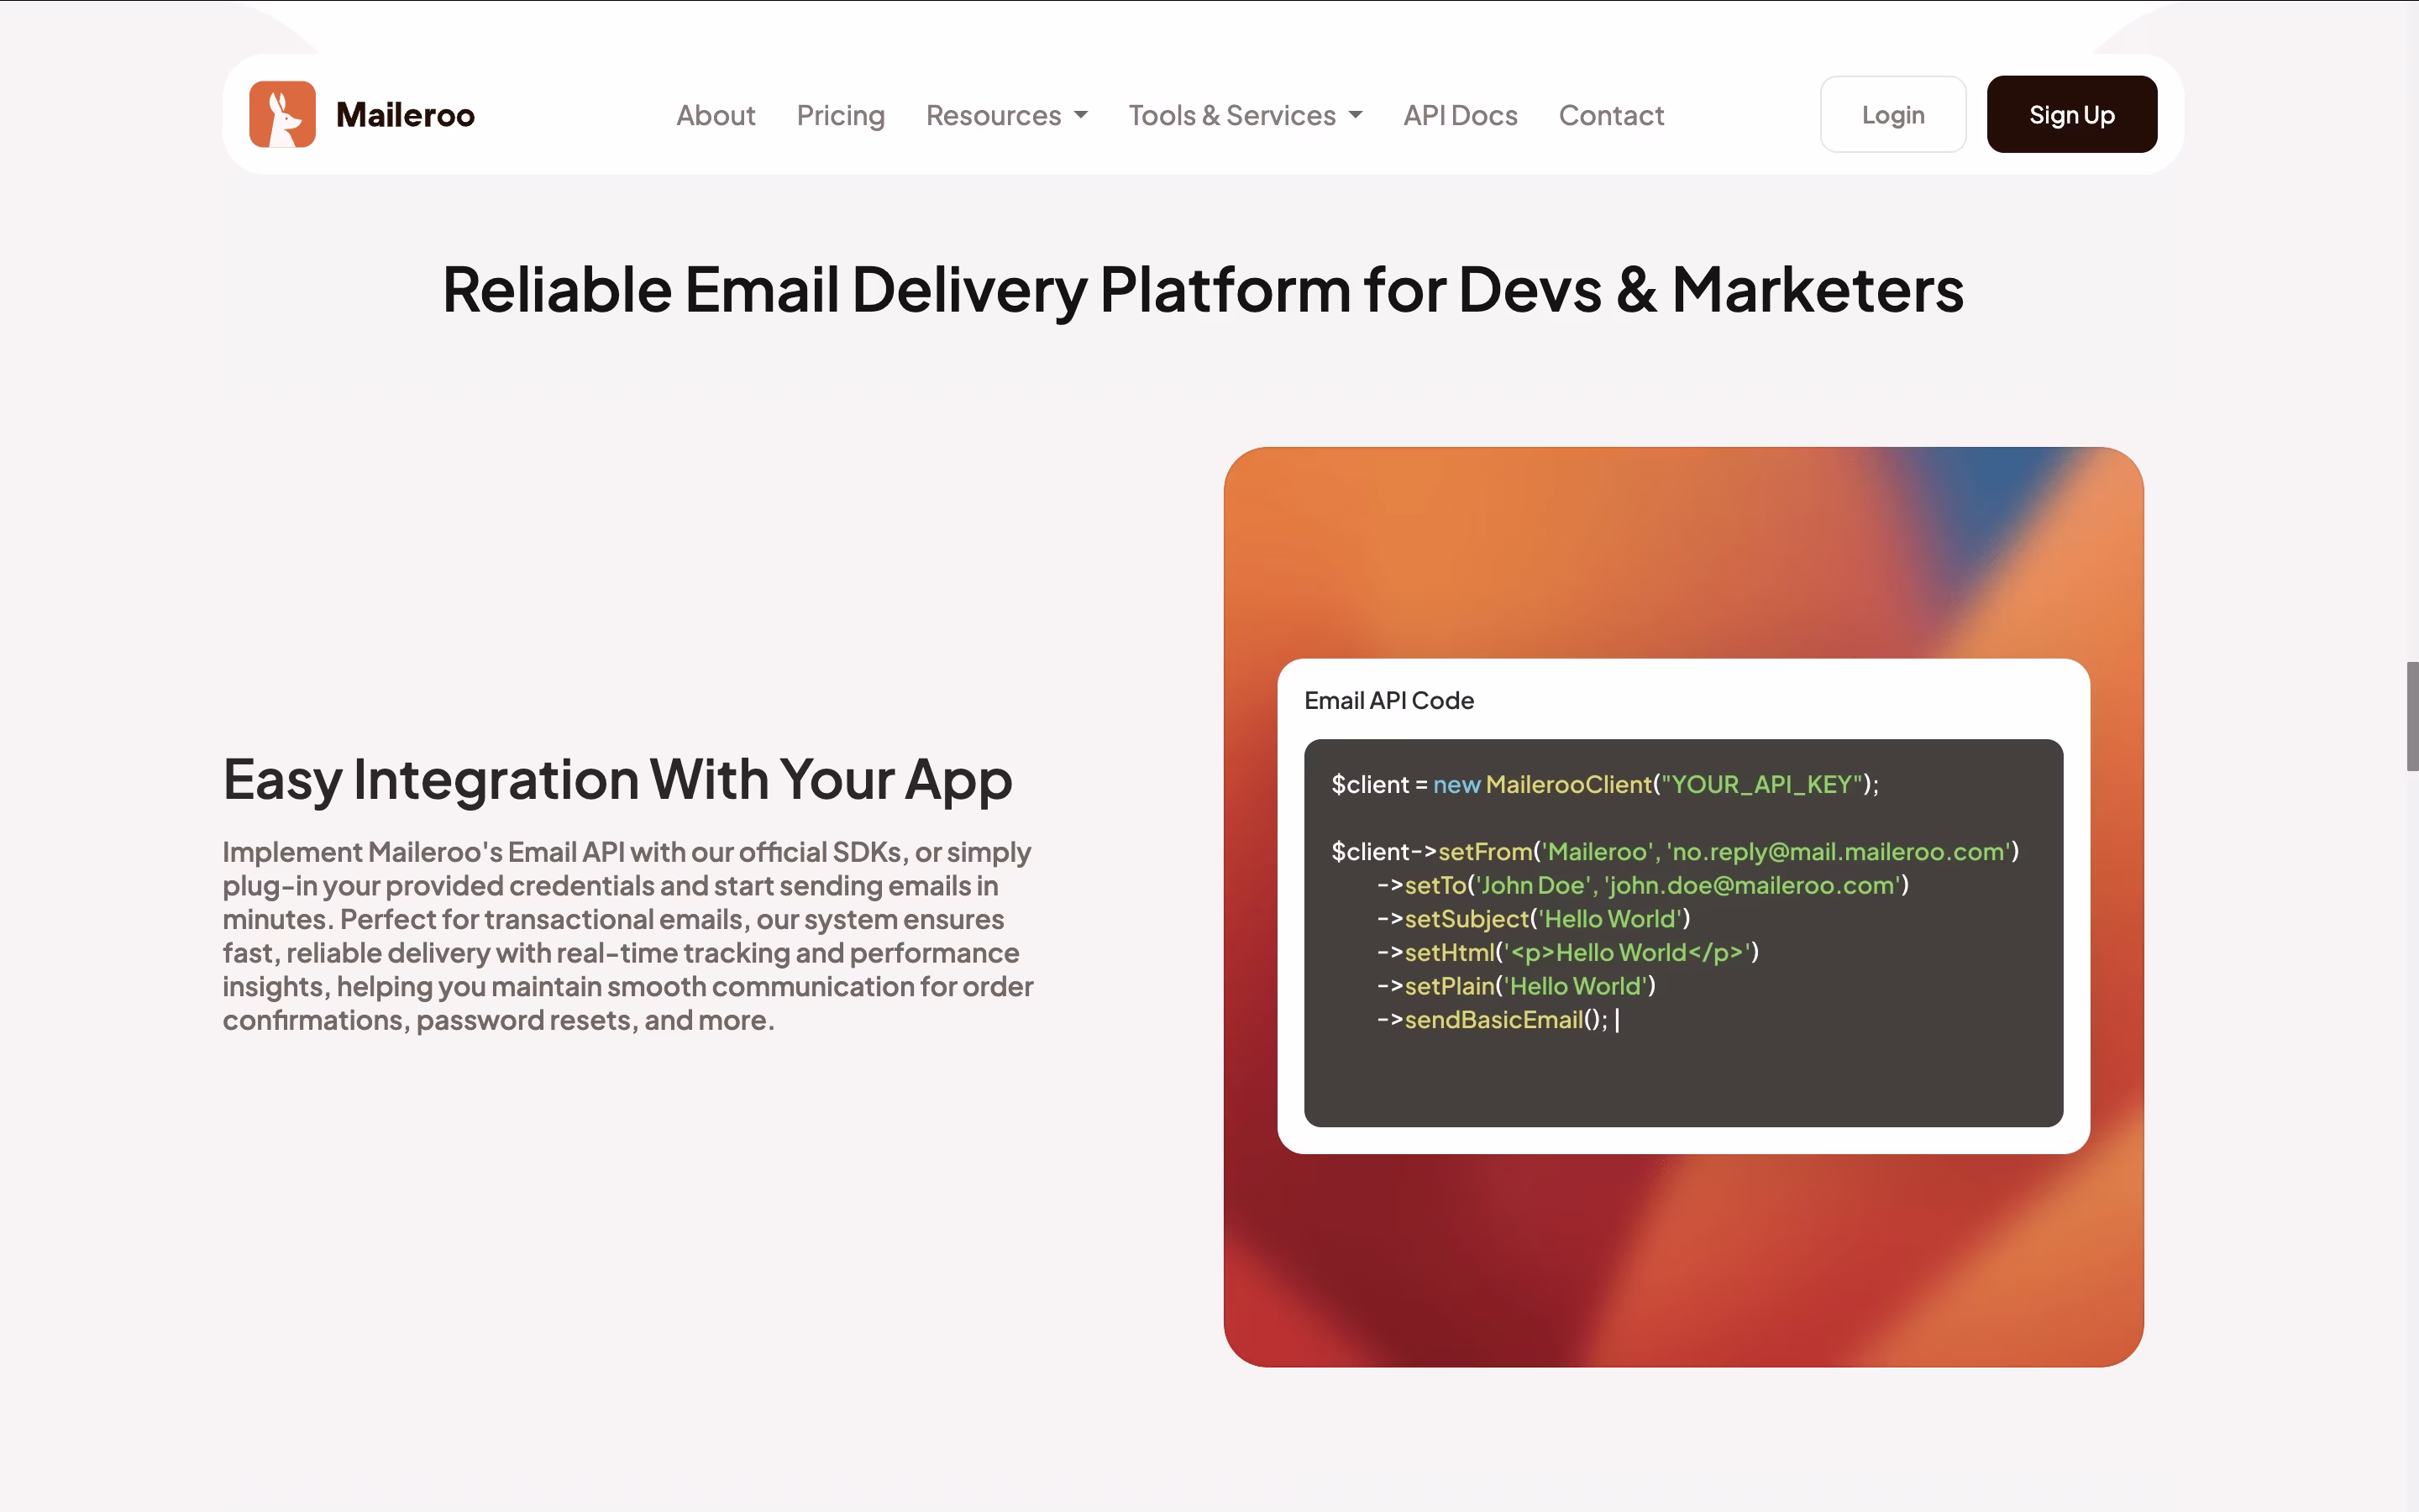
Task: Click the Maileroo kangaroo logo icon
Action: [x=281, y=114]
